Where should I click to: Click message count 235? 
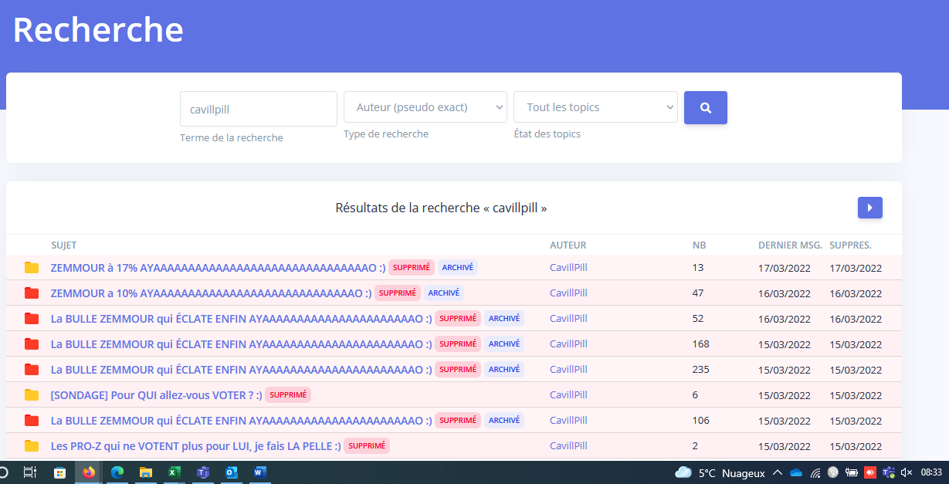[701, 370]
